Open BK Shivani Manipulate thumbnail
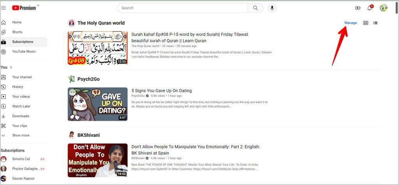 pos(98,160)
